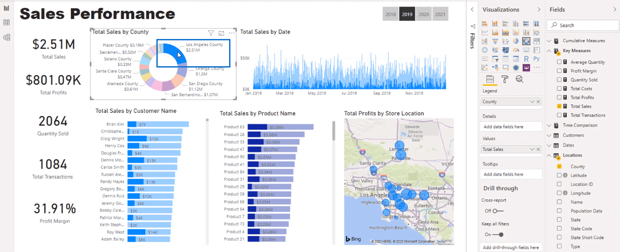Click Product 63 bar in product chart
This screenshot has height=252, width=620.
[280, 127]
